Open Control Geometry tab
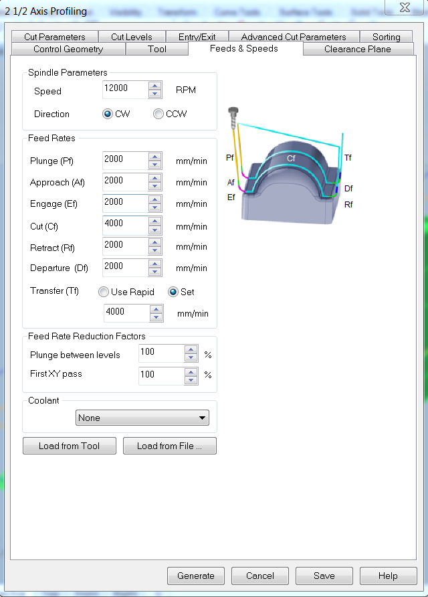Screen dimensions: 428x597 click(68, 49)
